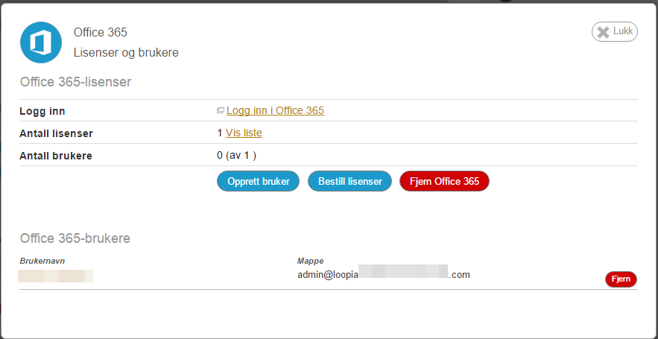658x339 pixels.
Task: Click the Office 365 logo icon
Action: pos(41,42)
